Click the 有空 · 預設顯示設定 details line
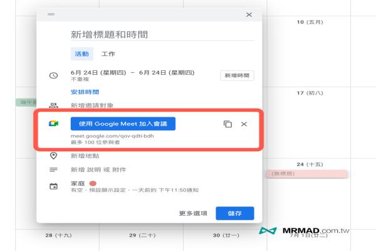The height and width of the screenshot is (251, 376). point(135,190)
